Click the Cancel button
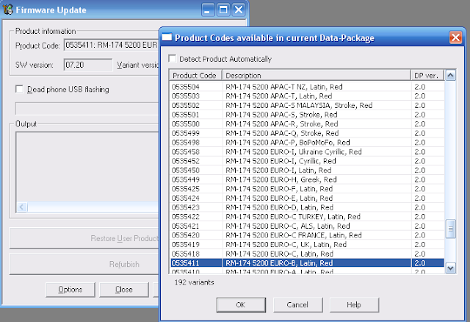Viewport: 470px width, 322px height. click(297, 305)
